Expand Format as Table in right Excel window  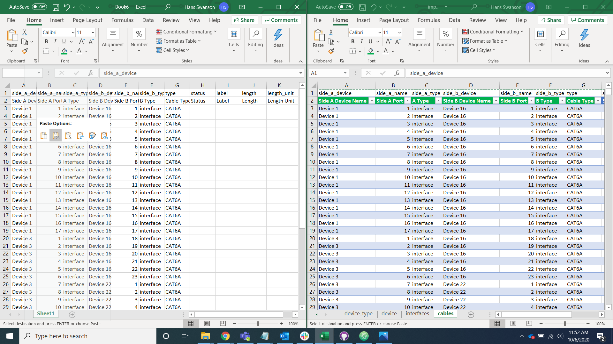[485, 41]
